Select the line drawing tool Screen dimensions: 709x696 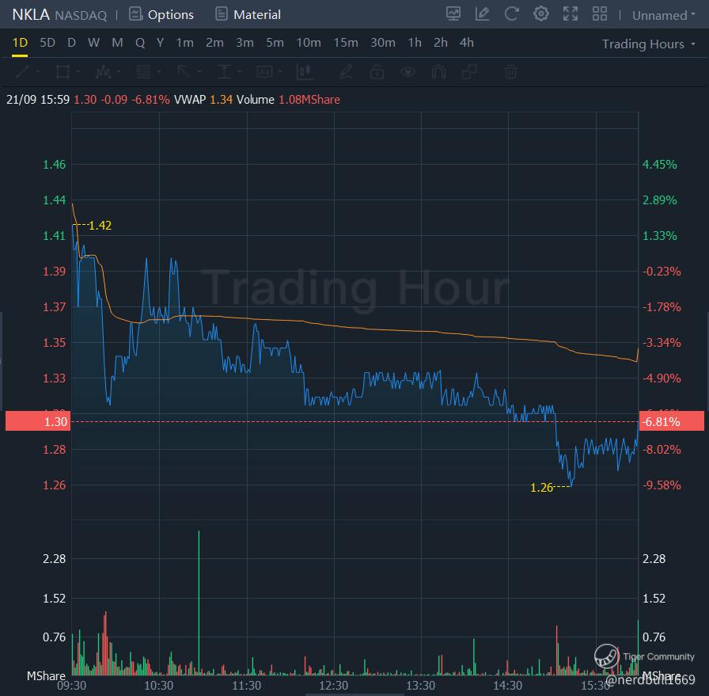22,71
